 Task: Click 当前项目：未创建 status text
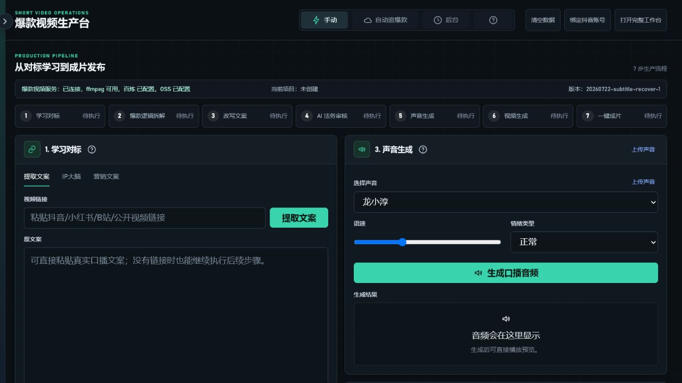[295, 89]
